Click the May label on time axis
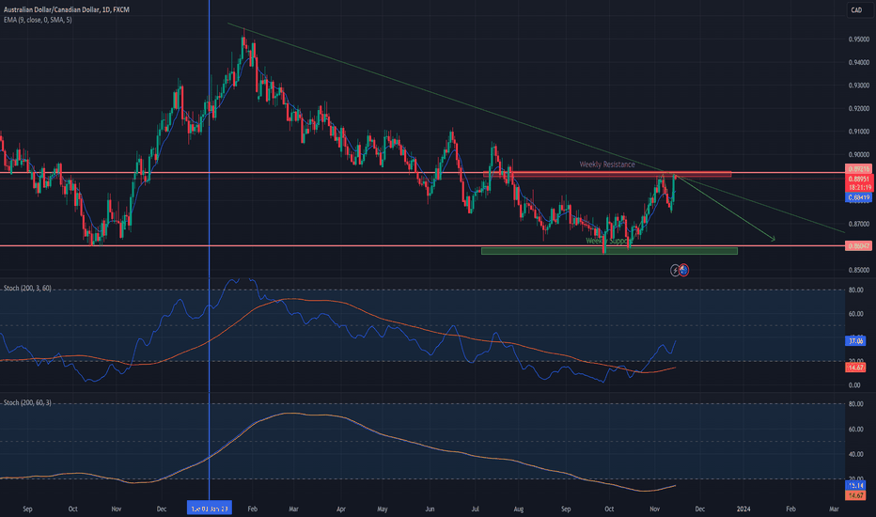876x517 pixels. tap(383, 509)
